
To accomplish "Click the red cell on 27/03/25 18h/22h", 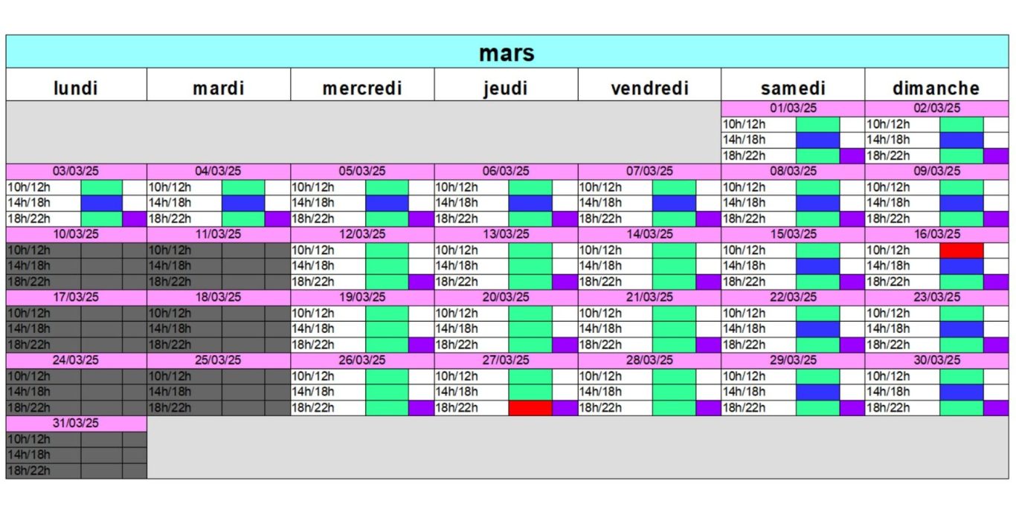I will [x=531, y=407].
